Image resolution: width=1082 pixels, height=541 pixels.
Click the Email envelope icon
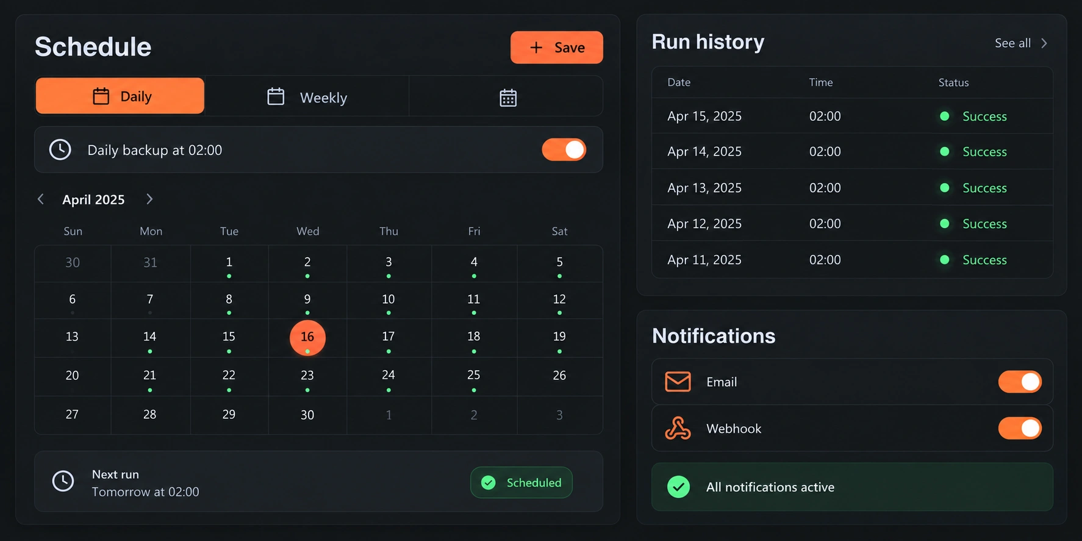pos(678,382)
